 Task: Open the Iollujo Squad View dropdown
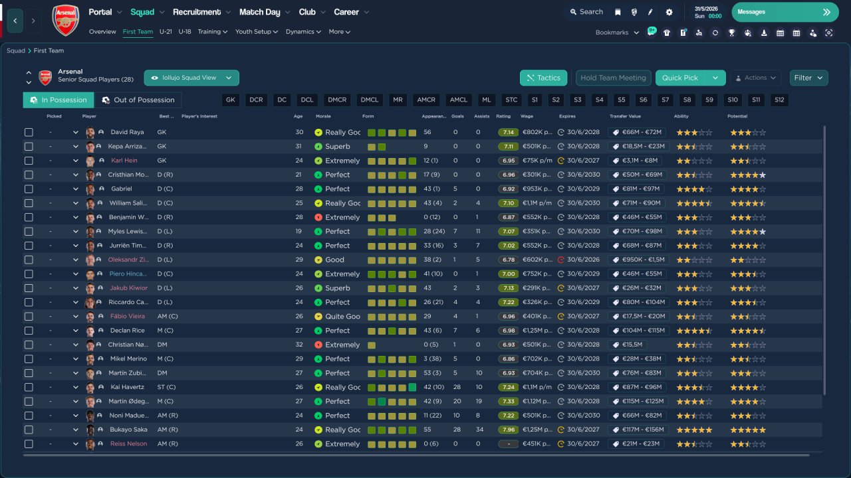click(191, 78)
